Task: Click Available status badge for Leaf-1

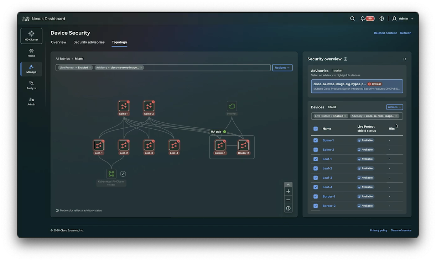Action: pyautogui.click(x=366, y=159)
